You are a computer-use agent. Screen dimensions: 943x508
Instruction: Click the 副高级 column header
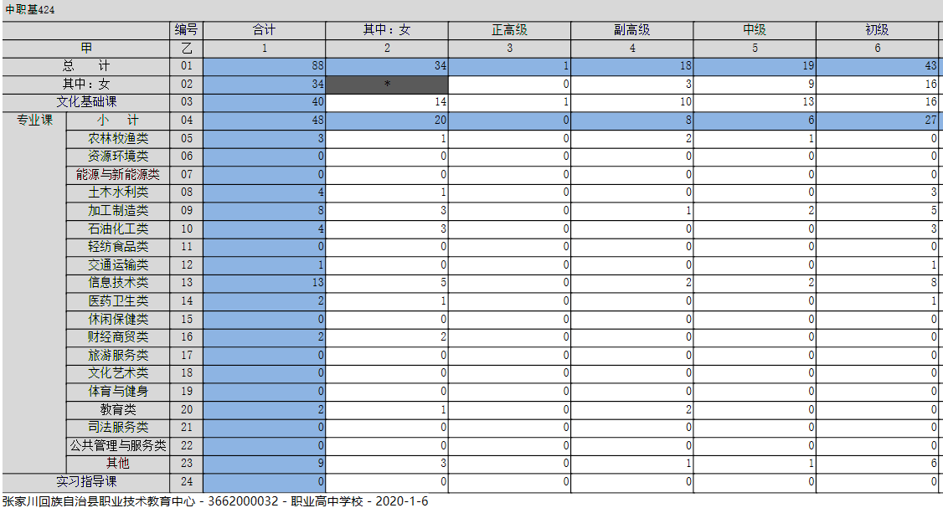pyautogui.click(x=631, y=30)
